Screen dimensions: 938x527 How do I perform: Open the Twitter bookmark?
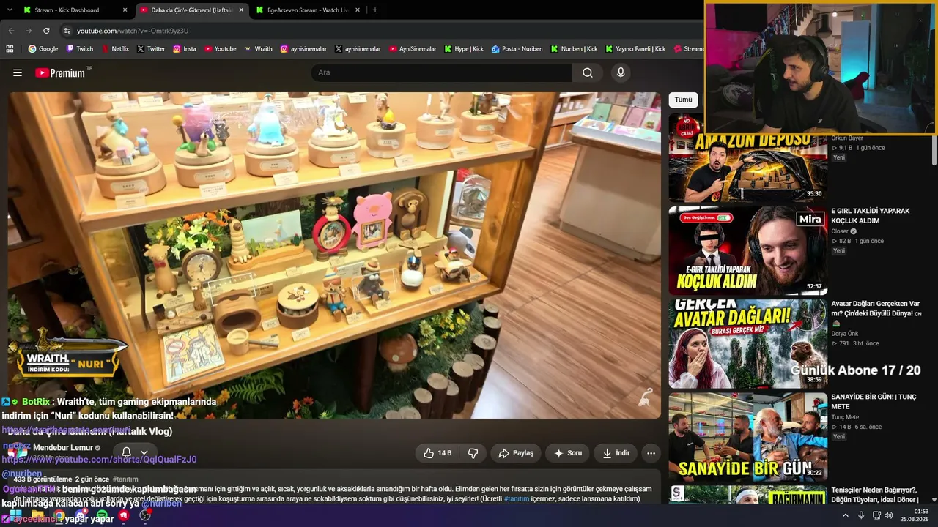[151, 49]
